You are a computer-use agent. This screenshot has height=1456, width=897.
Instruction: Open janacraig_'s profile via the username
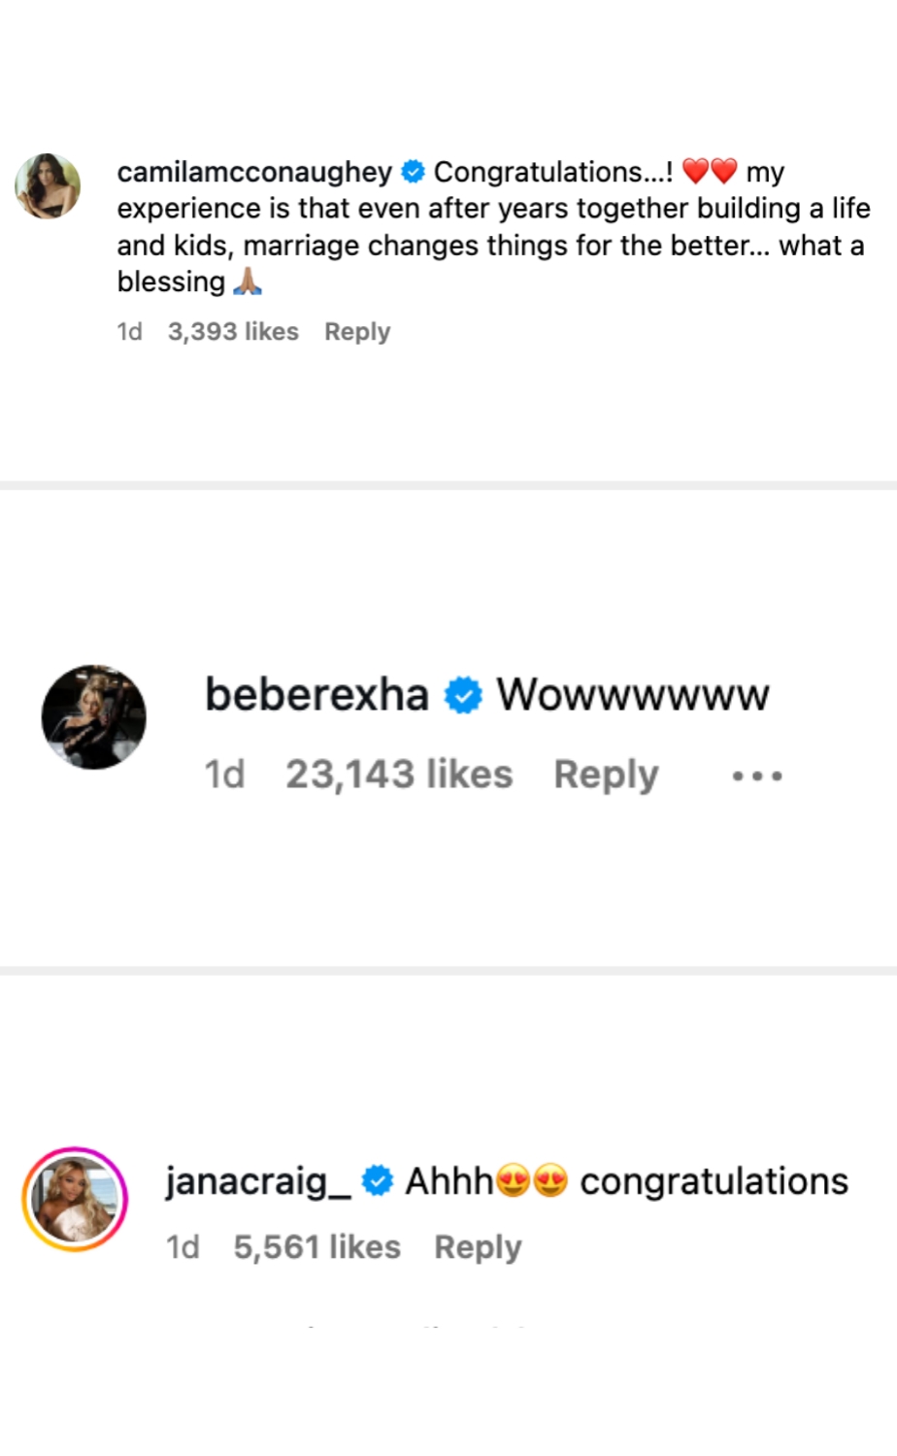coord(255,1180)
